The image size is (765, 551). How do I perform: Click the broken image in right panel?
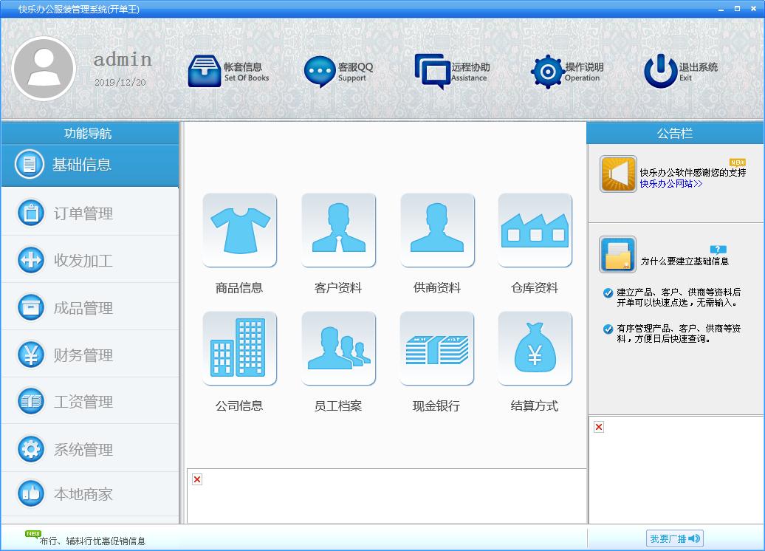click(599, 427)
